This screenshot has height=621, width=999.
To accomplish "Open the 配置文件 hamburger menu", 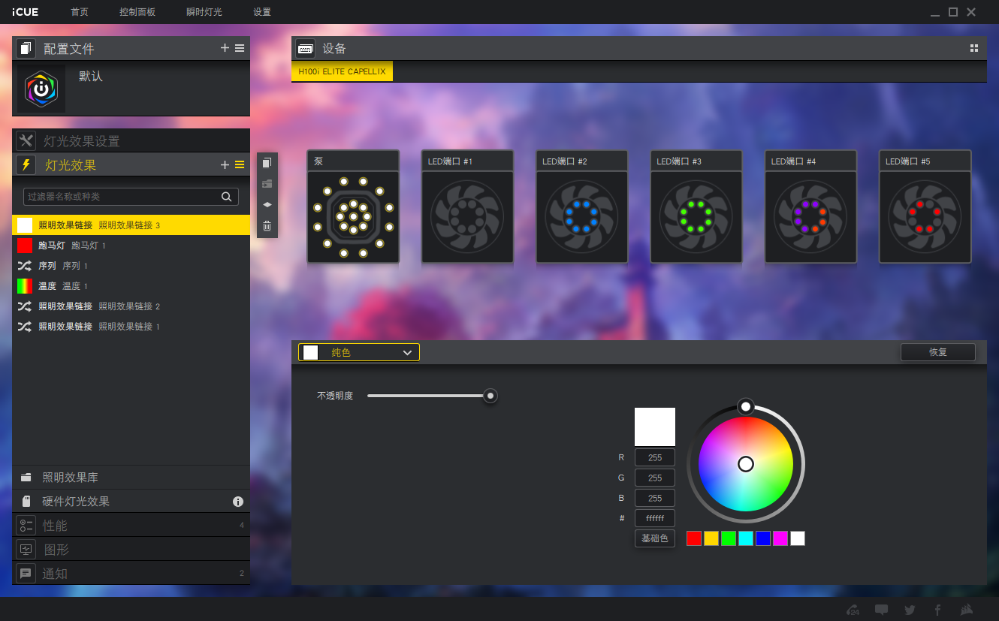I will [240, 48].
